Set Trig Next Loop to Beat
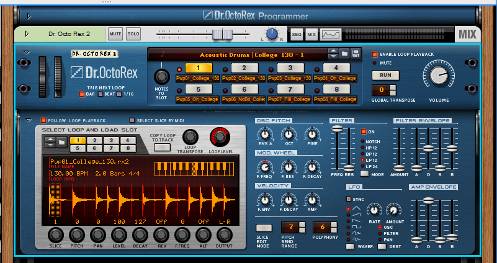497x263 pixels. click(x=101, y=94)
